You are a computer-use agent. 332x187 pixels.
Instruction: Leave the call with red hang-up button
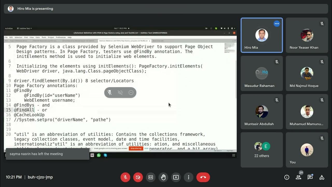tap(203, 177)
